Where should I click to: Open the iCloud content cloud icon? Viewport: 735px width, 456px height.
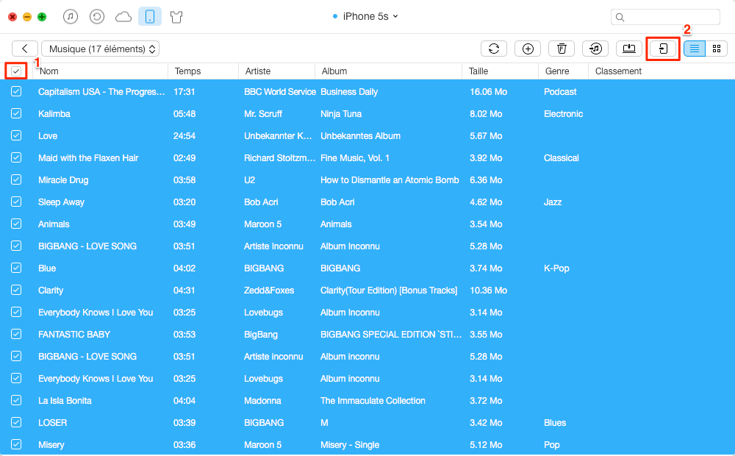click(123, 18)
